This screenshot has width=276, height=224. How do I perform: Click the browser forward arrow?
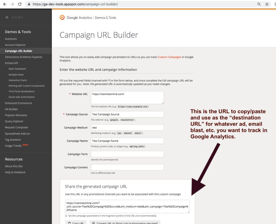pos(12,4)
